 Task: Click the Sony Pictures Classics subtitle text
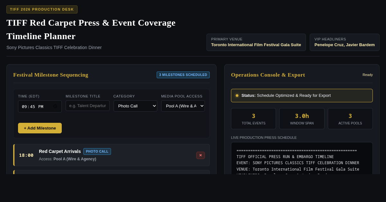point(54,47)
